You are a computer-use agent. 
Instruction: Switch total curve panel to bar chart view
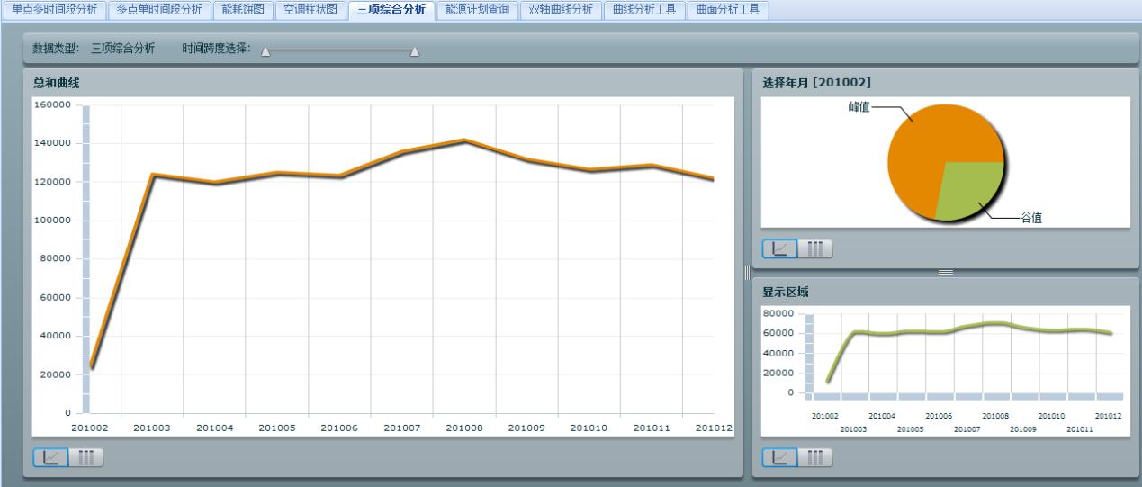click(x=85, y=458)
